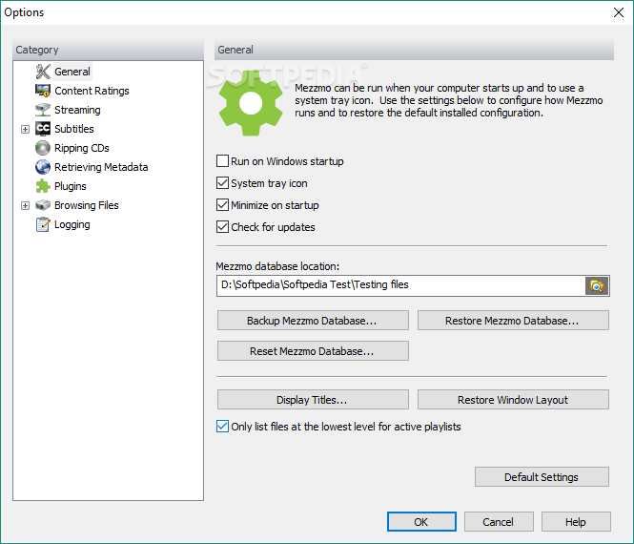
Task: Click the Subtitles CC icon
Action: click(43, 129)
